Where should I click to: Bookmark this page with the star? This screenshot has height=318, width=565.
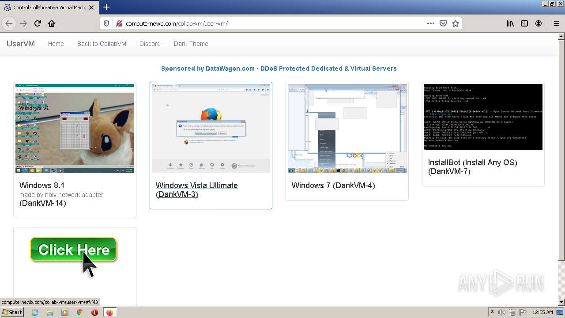coord(456,23)
